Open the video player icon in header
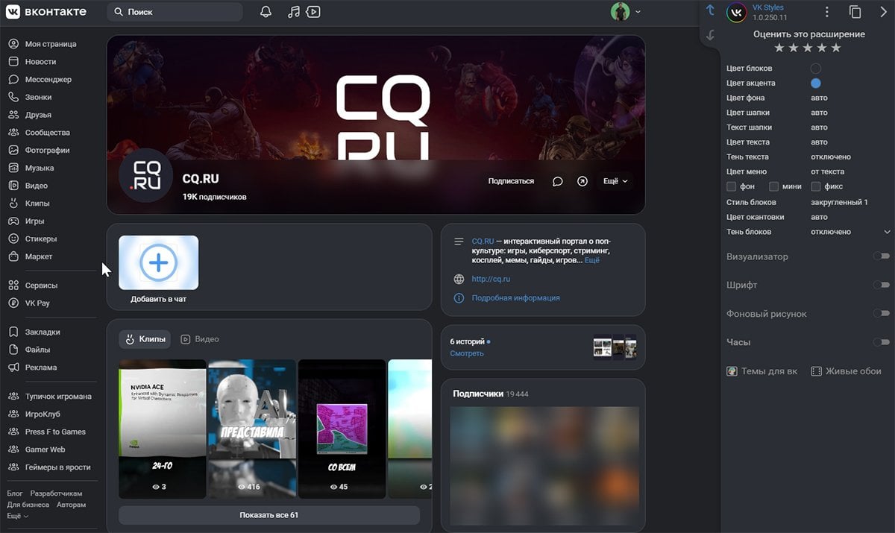This screenshot has width=895, height=533. click(x=313, y=12)
